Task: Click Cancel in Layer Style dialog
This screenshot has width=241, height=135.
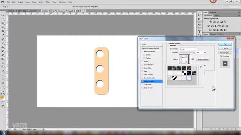Action: pos(225,48)
